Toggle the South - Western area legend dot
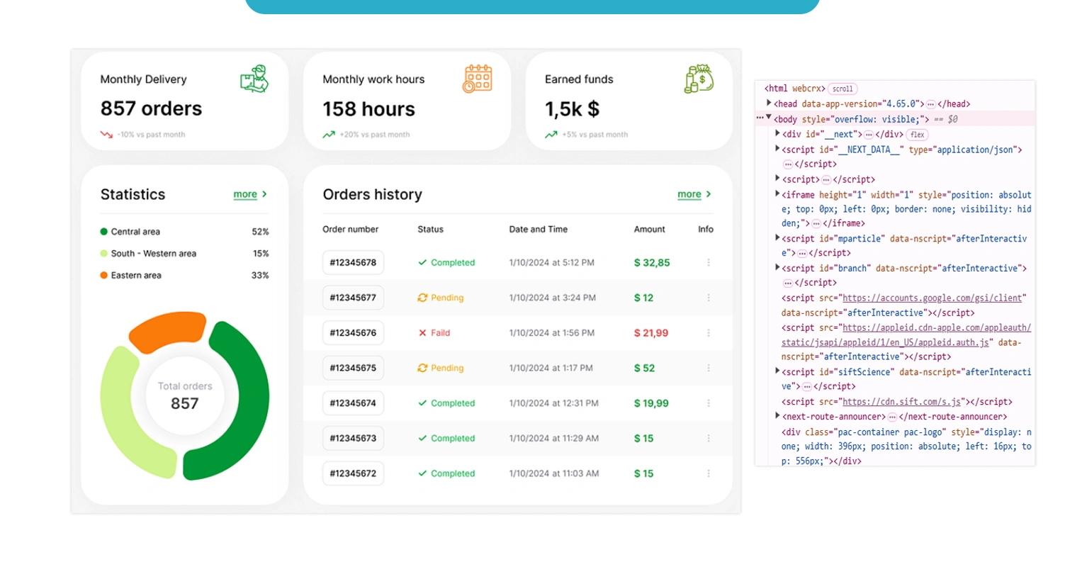Screen dimensions: 1065x562 (105, 253)
